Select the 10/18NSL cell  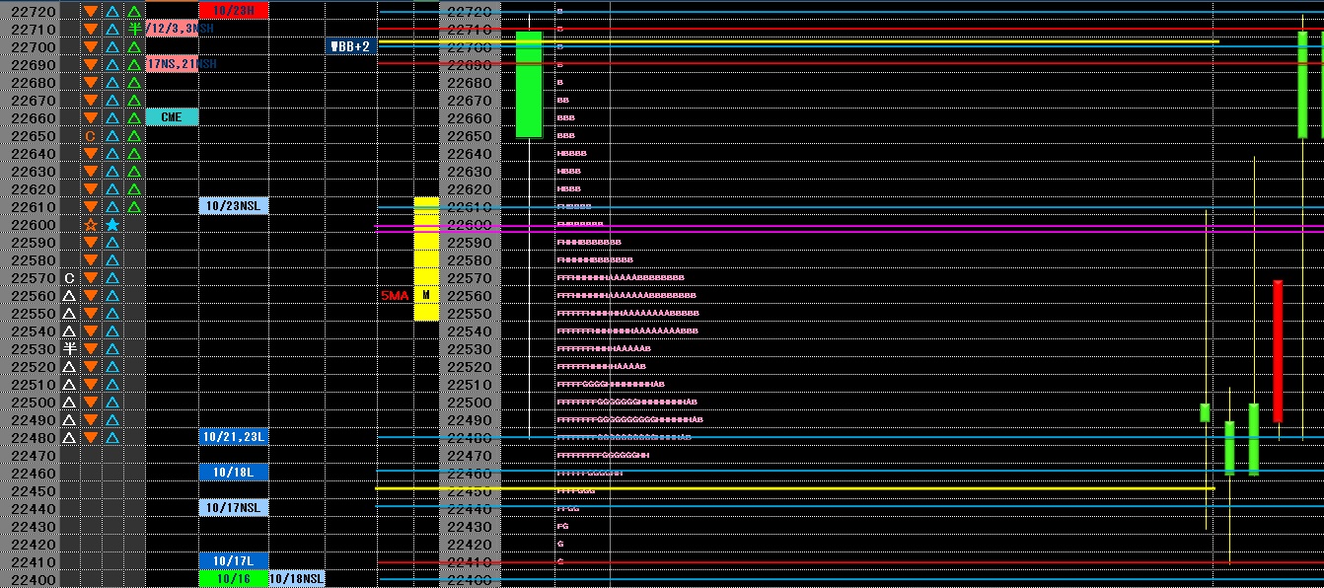296,579
